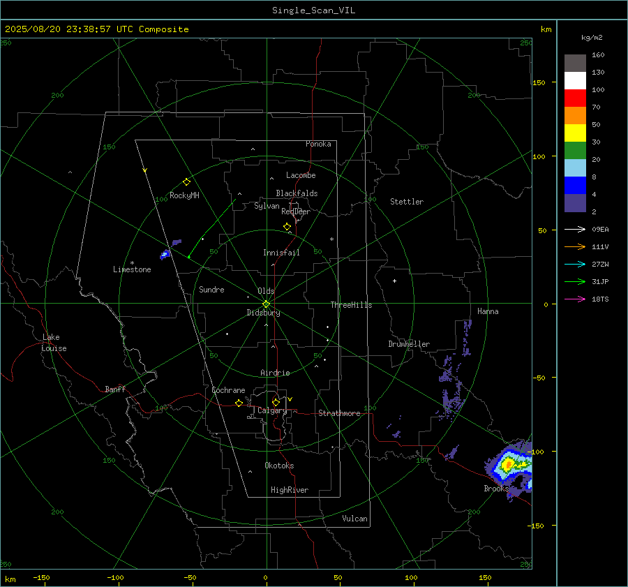
Task: Click the green 31JP arrow in legend
Action: pos(575,282)
